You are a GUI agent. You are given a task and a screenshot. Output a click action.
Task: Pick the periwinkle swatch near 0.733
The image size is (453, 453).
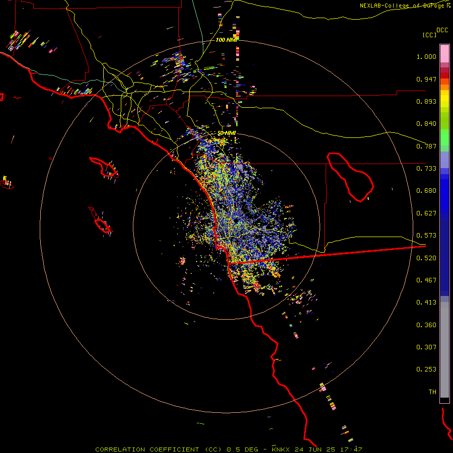click(x=444, y=160)
